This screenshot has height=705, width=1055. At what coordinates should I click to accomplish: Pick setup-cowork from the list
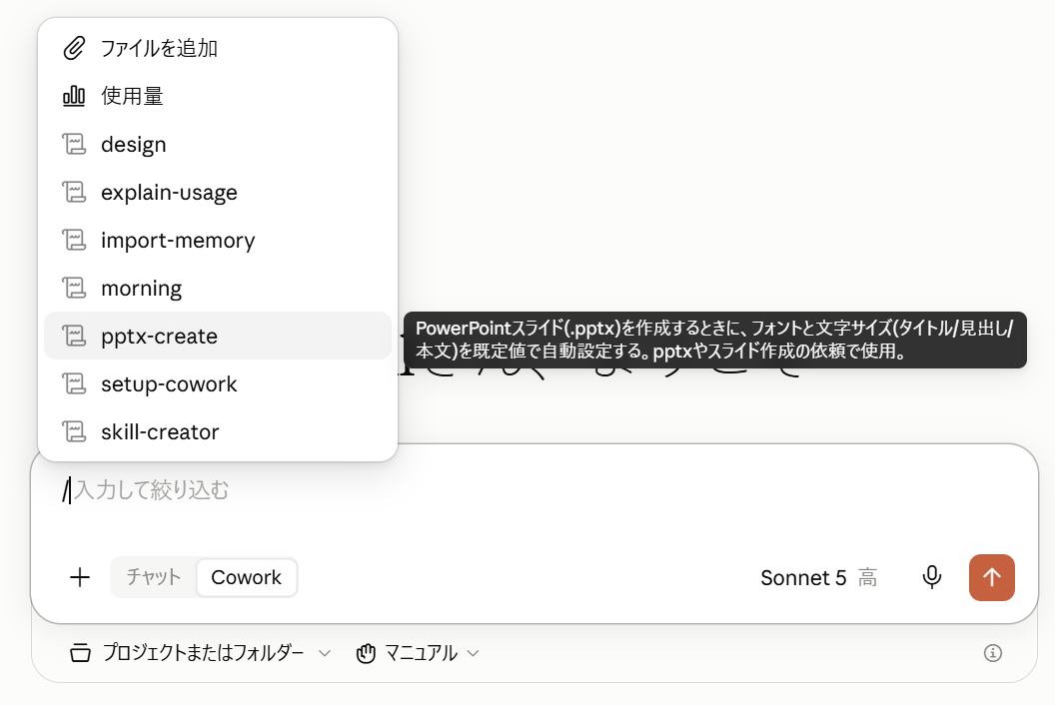click(218, 383)
